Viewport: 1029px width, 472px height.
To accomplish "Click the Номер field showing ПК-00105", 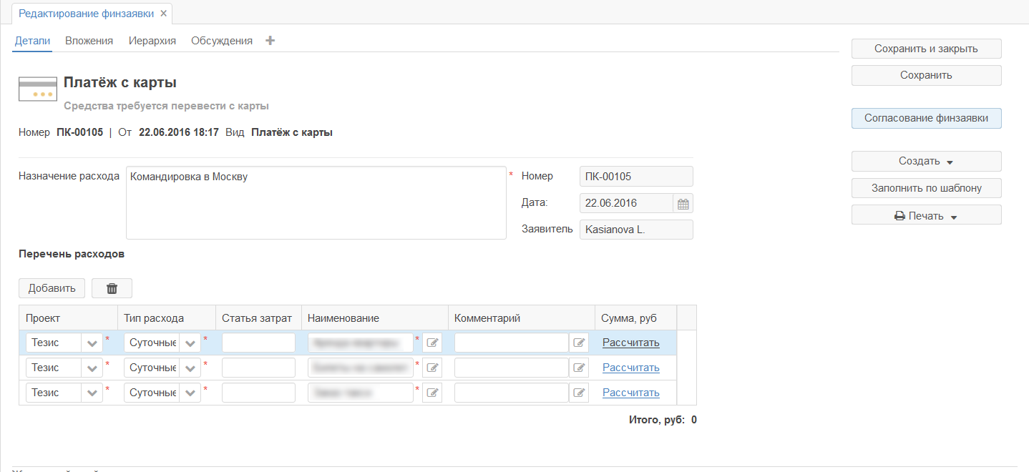I will tap(636, 177).
